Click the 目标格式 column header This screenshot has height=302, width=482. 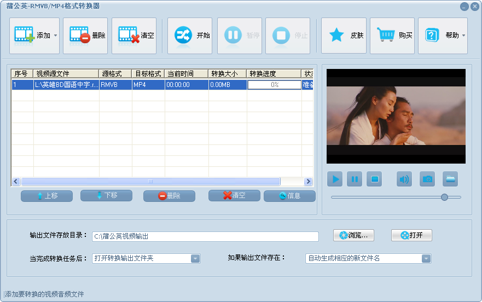pyautogui.click(x=148, y=74)
